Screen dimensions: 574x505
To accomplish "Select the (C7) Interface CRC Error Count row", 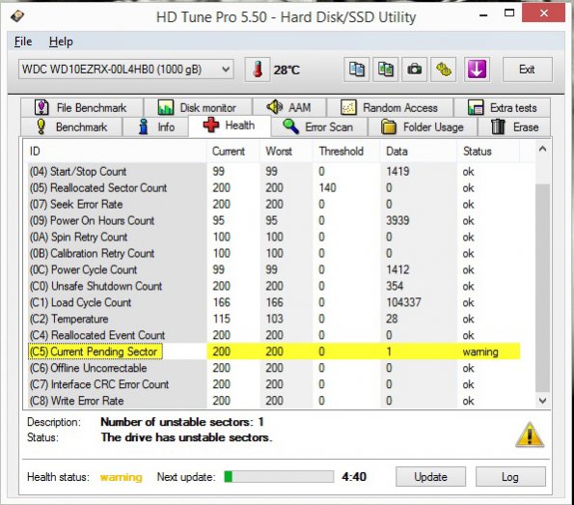I will click(274, 384).
